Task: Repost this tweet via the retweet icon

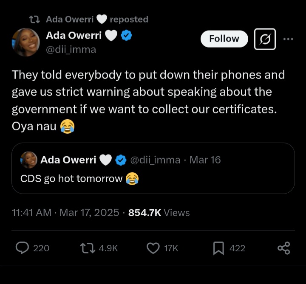Action: (88, 248)
